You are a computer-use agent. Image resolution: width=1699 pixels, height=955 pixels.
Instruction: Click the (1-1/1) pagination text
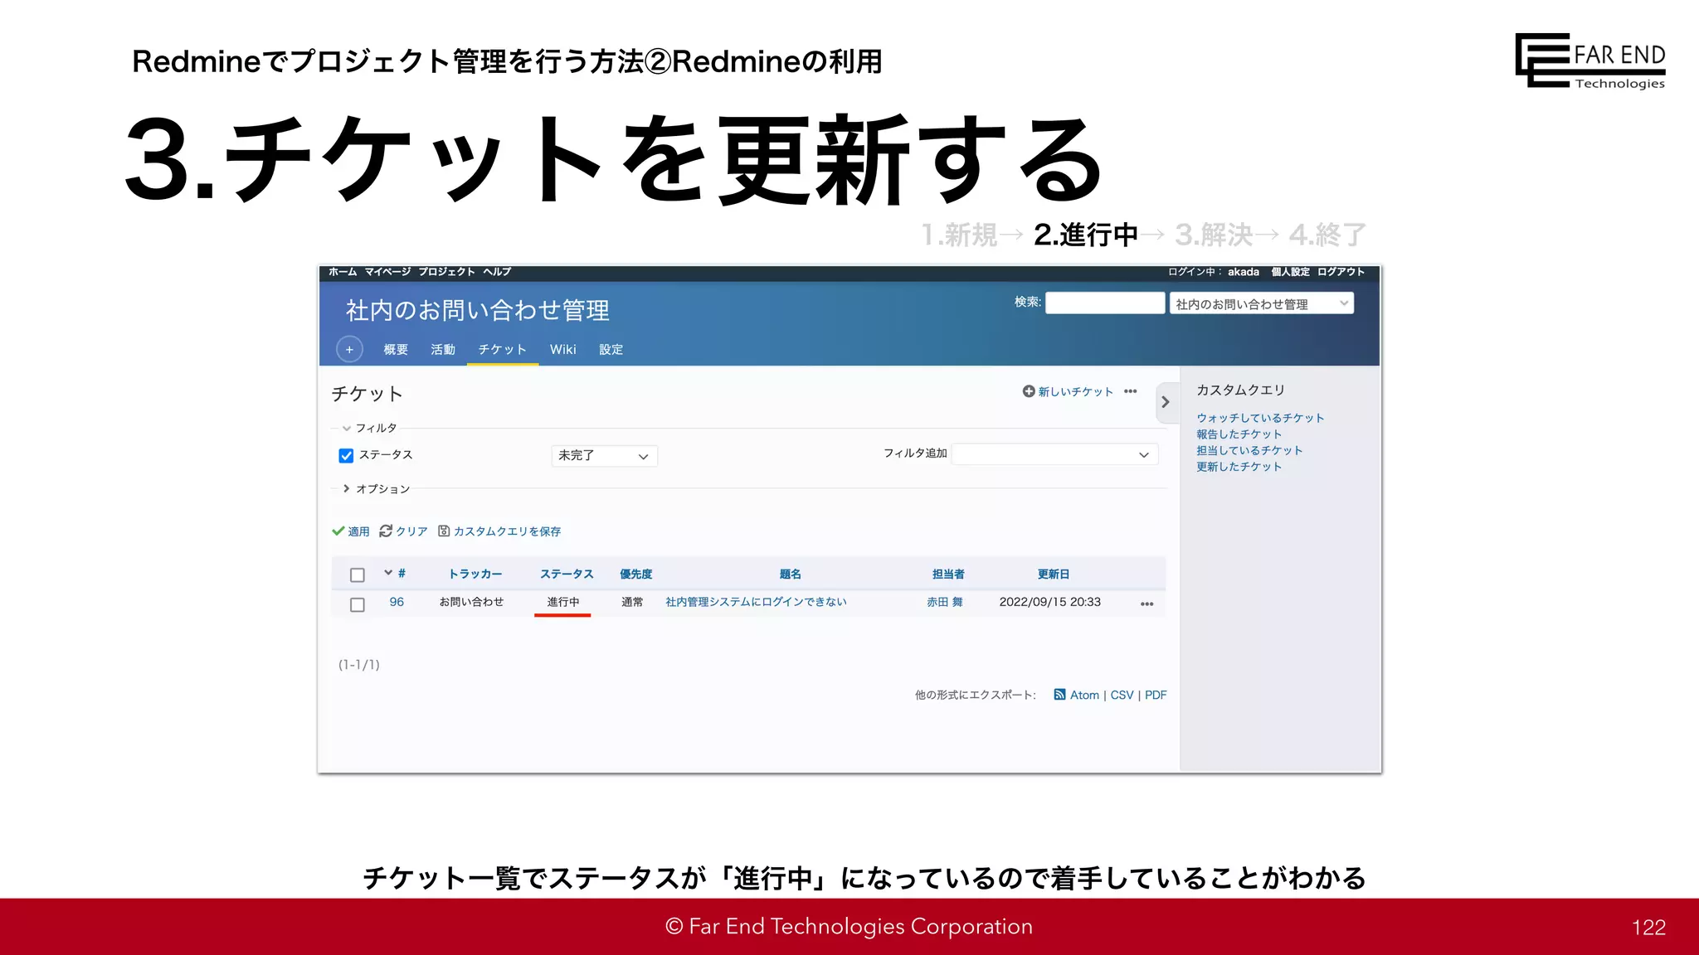(359, 665)
